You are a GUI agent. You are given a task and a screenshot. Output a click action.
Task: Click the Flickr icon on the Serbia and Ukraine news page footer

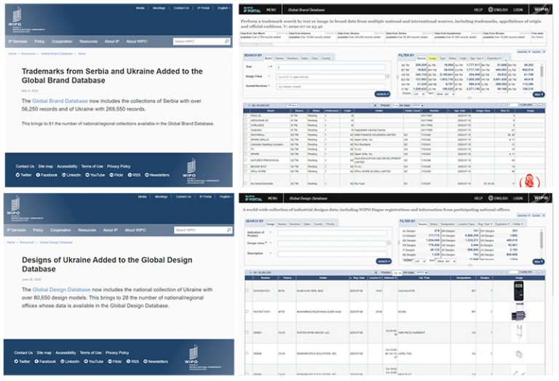pyautogui.click(x=111, y=175)
